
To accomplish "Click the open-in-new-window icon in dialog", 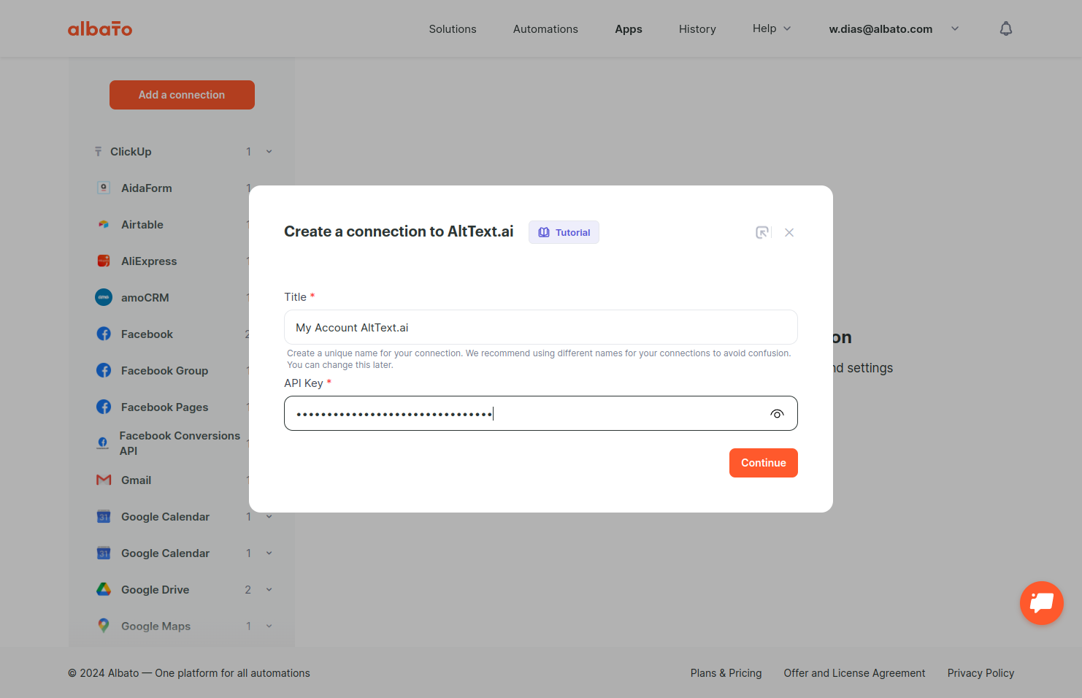I will point(762,232).
